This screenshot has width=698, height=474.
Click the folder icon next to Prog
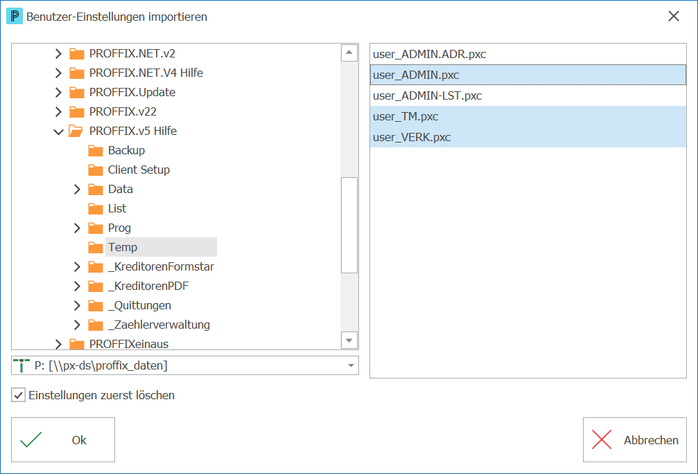click(95, 228)
